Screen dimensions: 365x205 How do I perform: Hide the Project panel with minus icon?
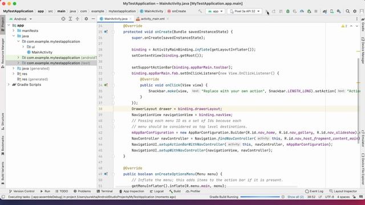click(93, 19)
